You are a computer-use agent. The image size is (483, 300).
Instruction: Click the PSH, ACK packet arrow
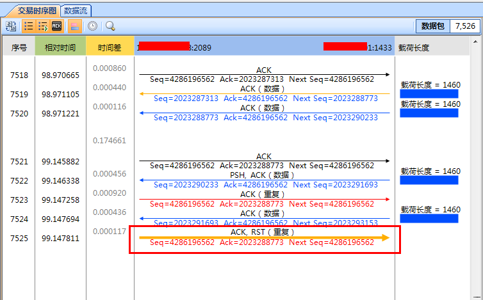[x=264, y=180]
